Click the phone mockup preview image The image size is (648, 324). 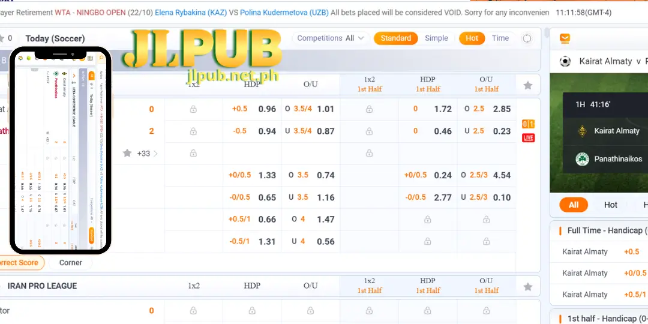point(61,150)
